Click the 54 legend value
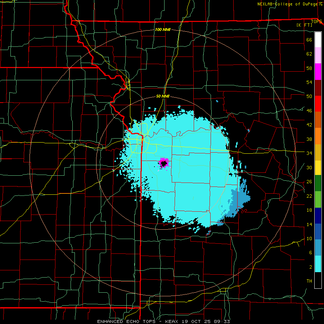Viewport: 324px width, 324px height. point(309,82)
